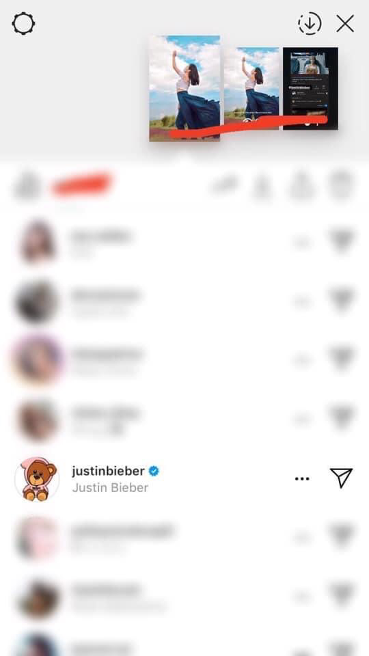Open blurred viewer avatar just below justinbieber row
The image size is (369, 656).
point(37,539)
